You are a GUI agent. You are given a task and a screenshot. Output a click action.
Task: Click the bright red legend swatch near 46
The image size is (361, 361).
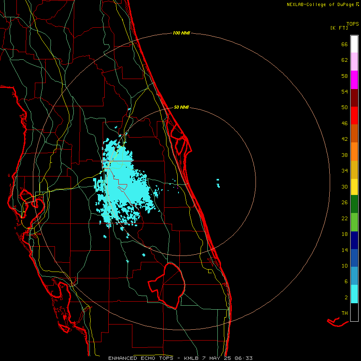[x=354, y=116]
